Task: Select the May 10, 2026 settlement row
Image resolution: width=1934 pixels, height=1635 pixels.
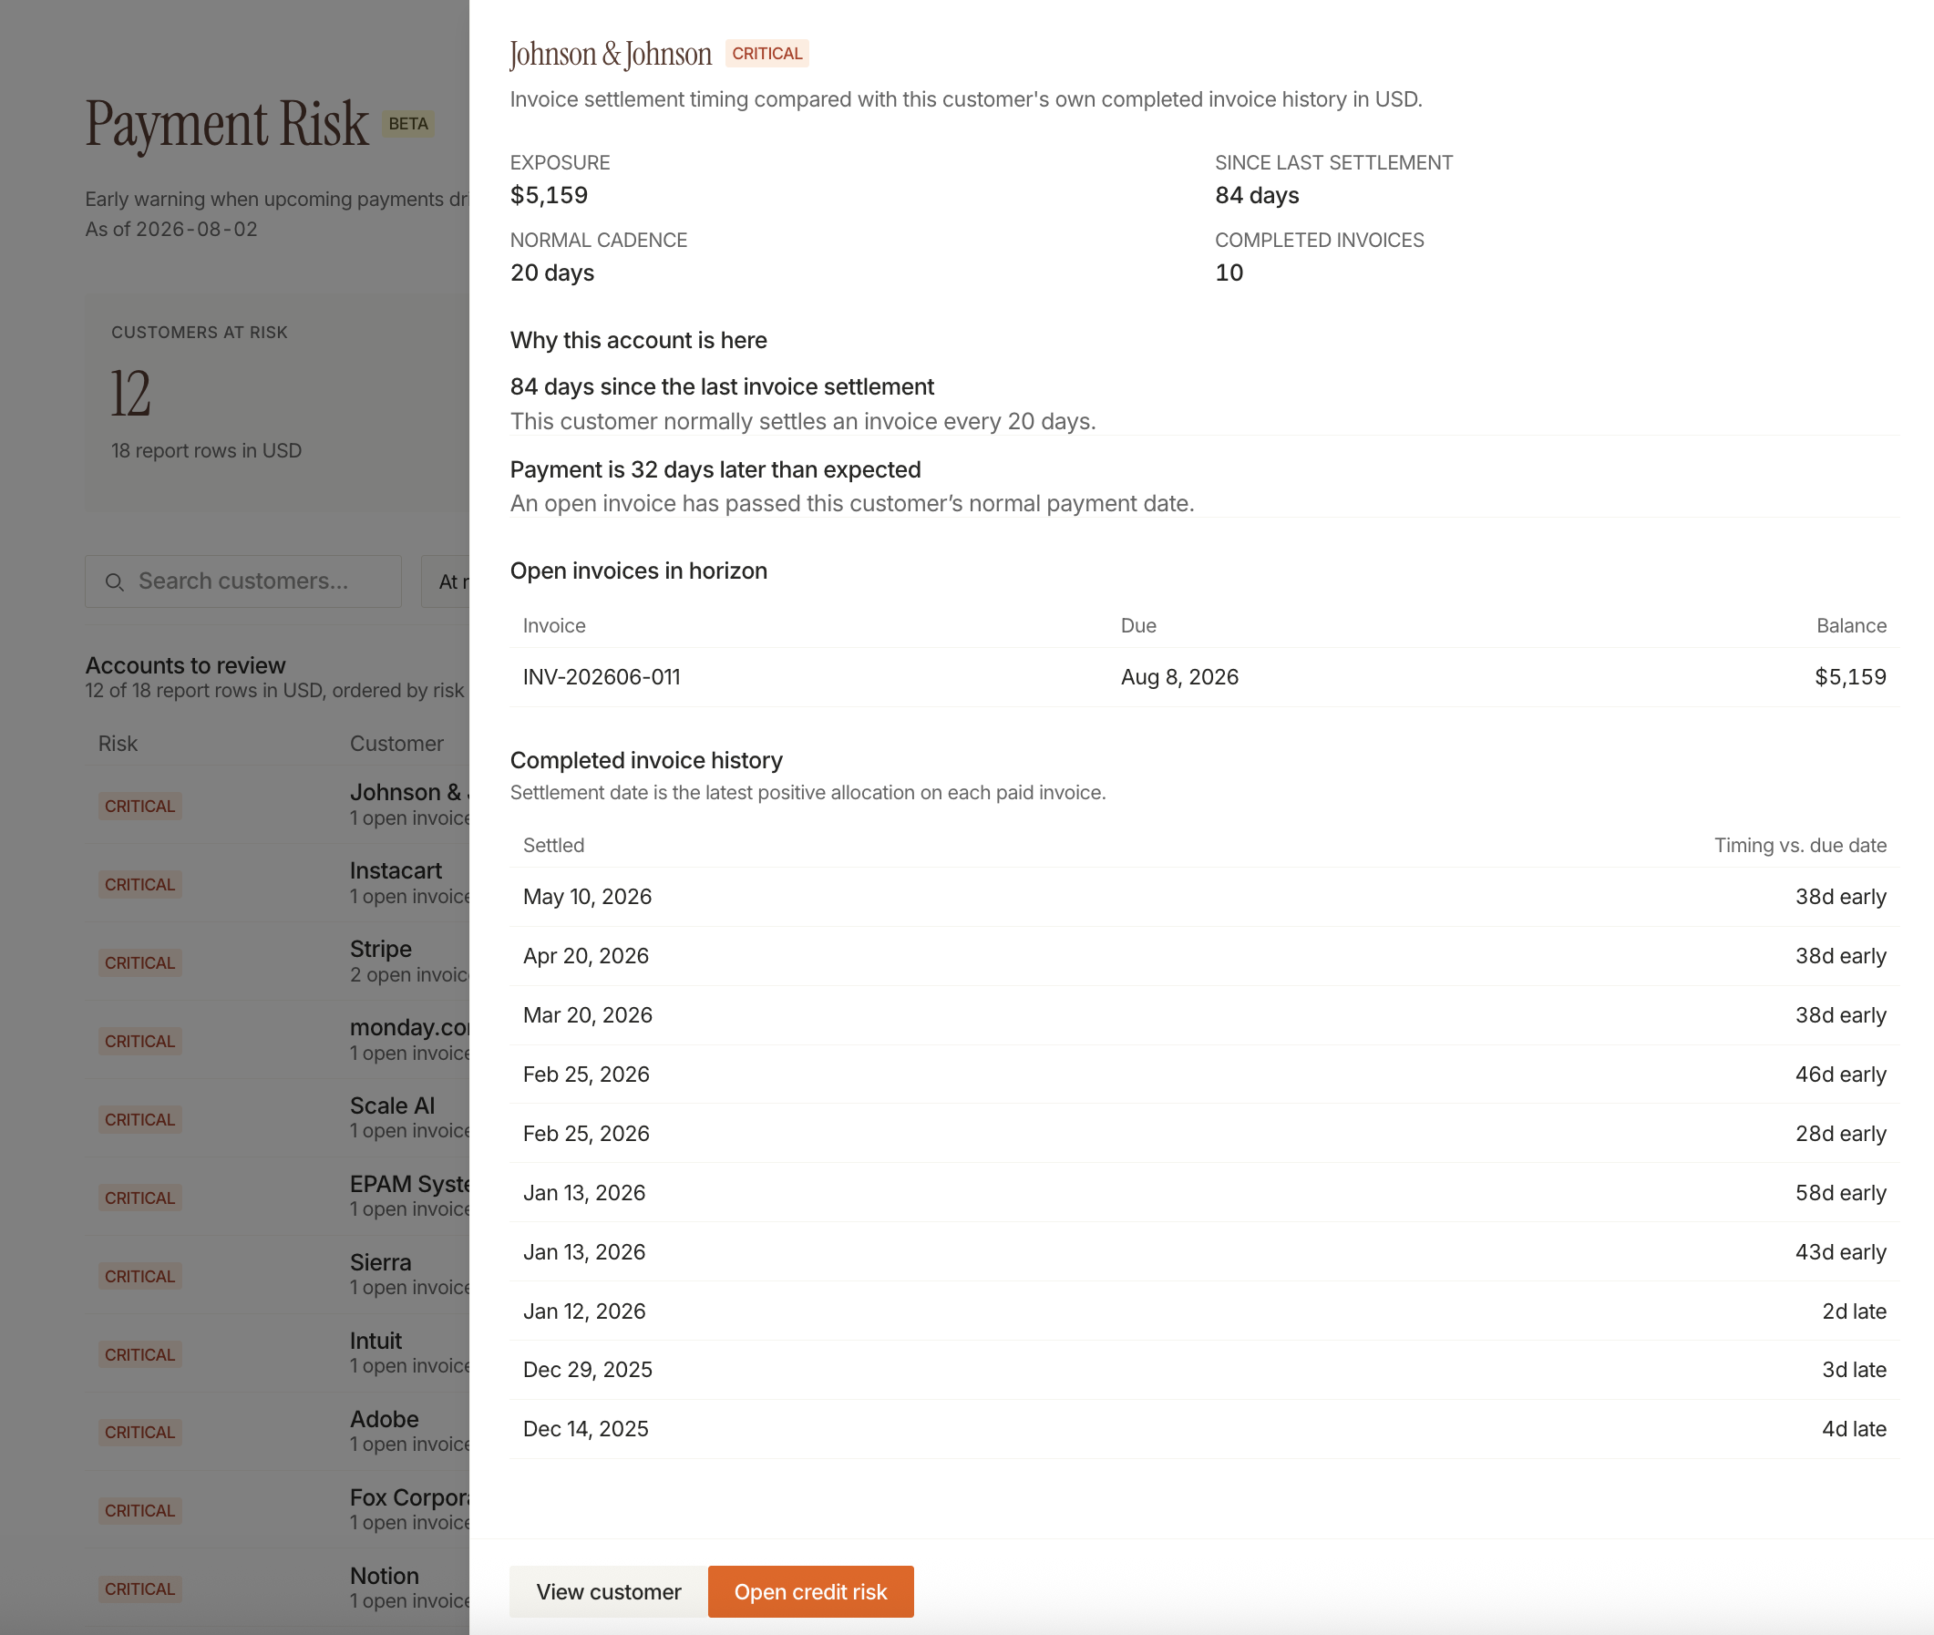Action: (1205, 896)
